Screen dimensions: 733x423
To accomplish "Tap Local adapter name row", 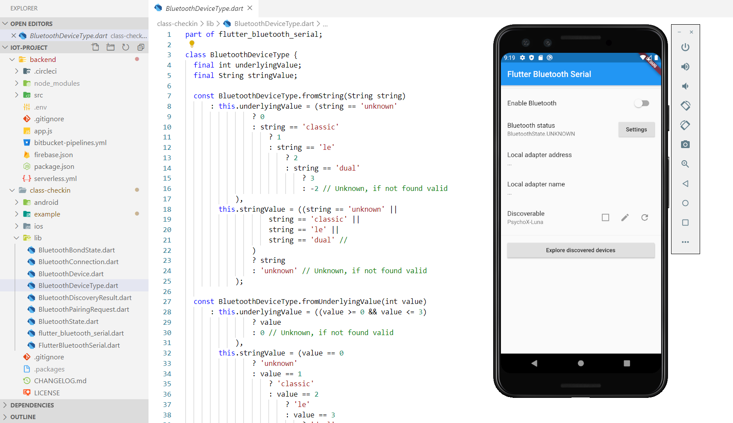I will click(581, 188).
